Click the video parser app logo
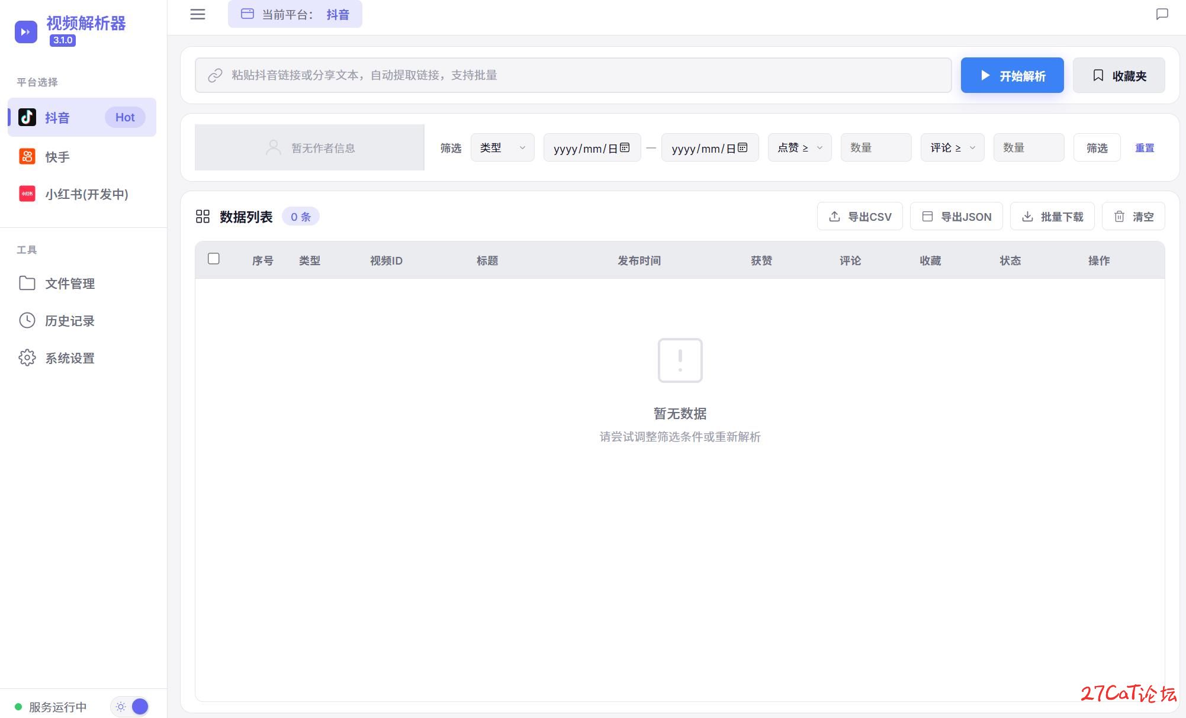 click(x=26, y=32)
